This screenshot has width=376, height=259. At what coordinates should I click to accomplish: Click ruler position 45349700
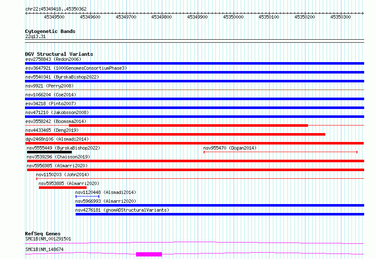pyautogui.click(x=126, y=17)
